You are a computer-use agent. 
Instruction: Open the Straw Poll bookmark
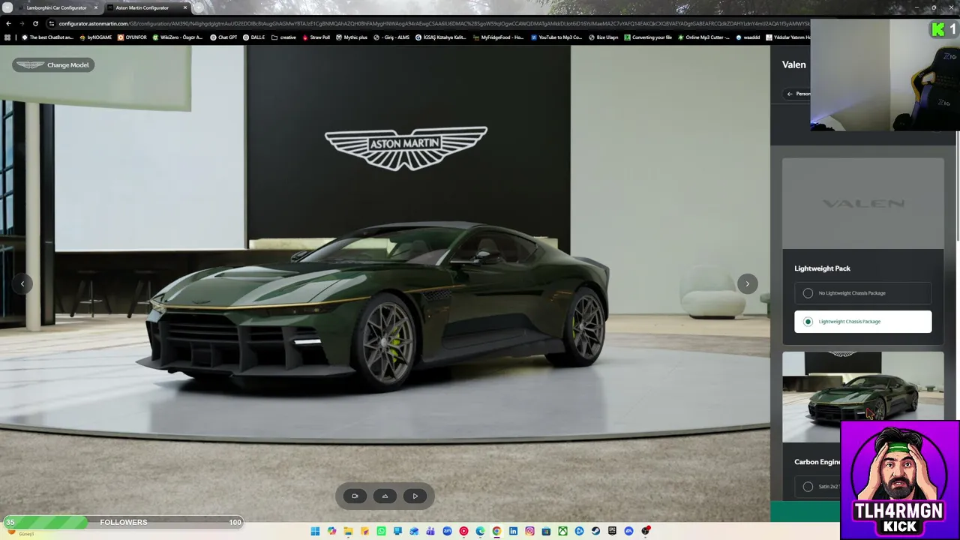[316, 37]
